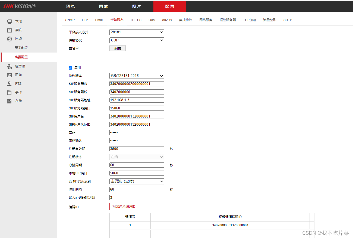Open the HTTPS tab

[136, 20]
